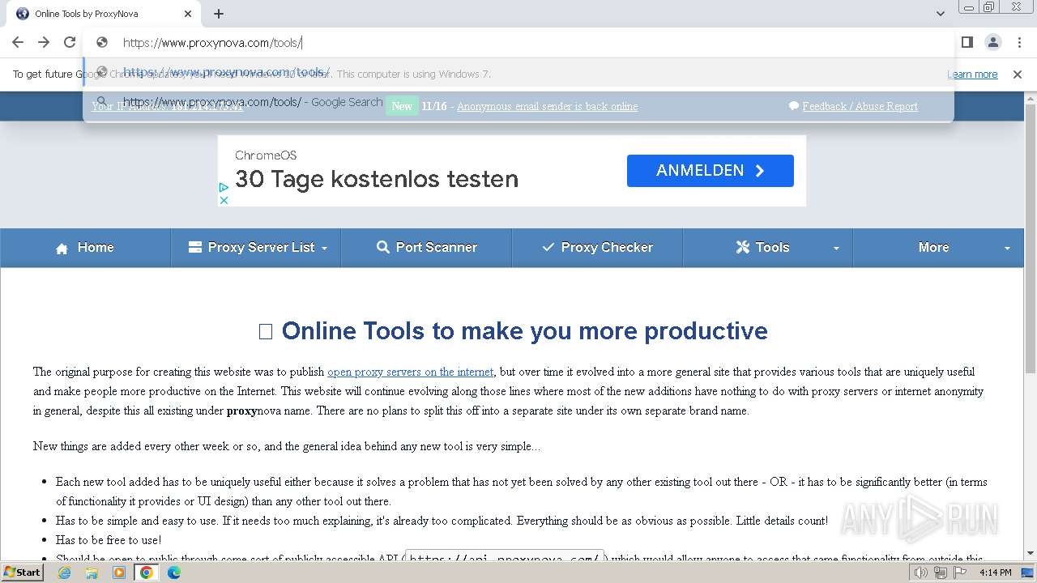1037x583 pixels.
Task: Open the media player taskbar icon
Action: point(119,572)
